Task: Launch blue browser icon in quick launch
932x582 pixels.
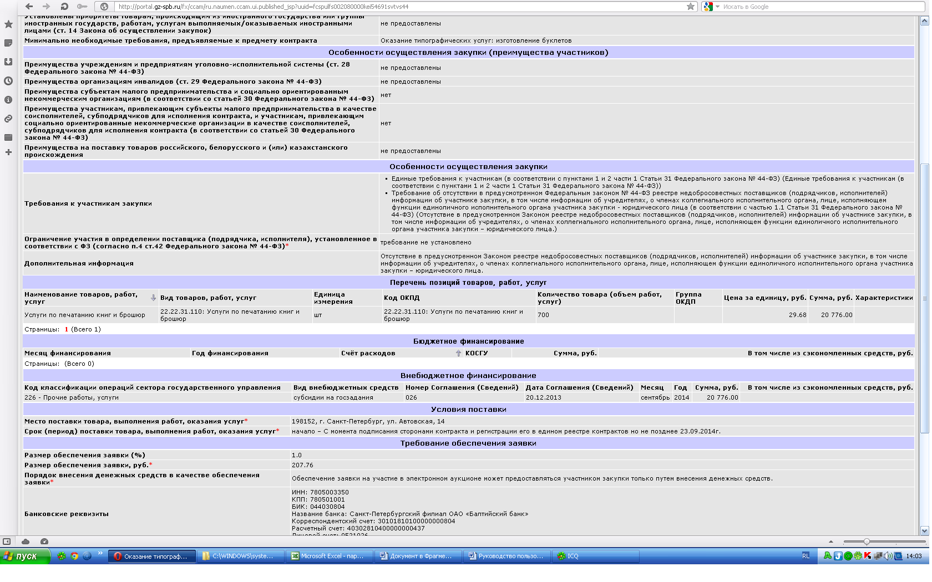Action: click(87, 556)
